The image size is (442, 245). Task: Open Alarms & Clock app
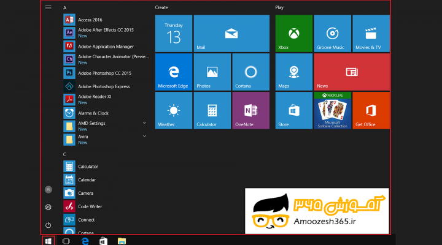[106, 113]
